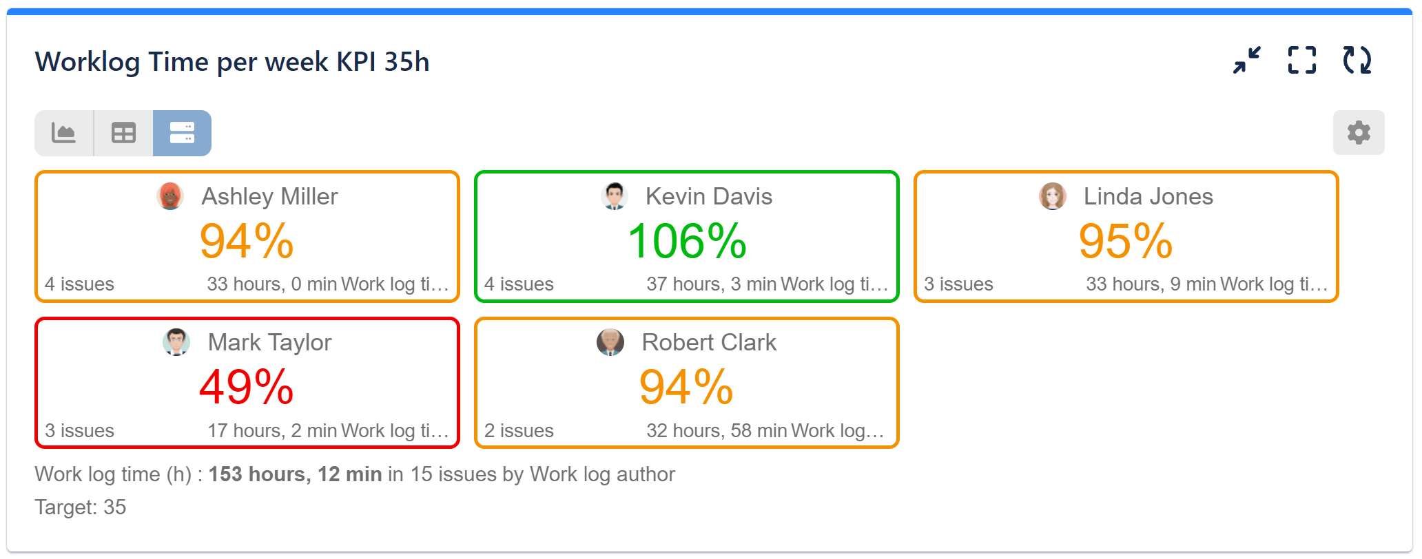
Task: Click Kevin Davis's 106% KPI value
Action: tap(686, 241)
